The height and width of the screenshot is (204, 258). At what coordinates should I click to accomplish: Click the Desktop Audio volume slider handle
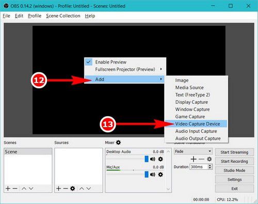(x=147, y=159)
